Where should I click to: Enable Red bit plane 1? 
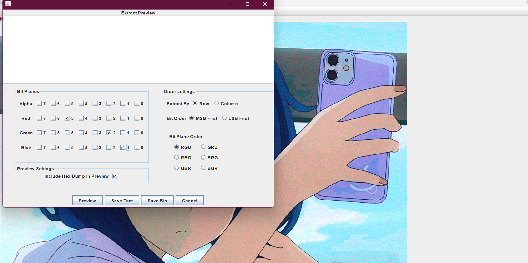(123, 118)
